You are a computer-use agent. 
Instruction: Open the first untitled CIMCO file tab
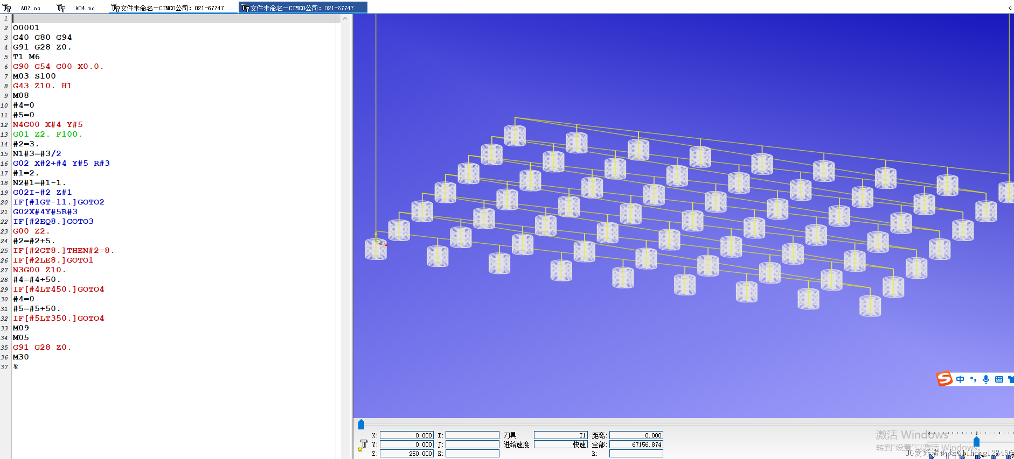(172, 8)
